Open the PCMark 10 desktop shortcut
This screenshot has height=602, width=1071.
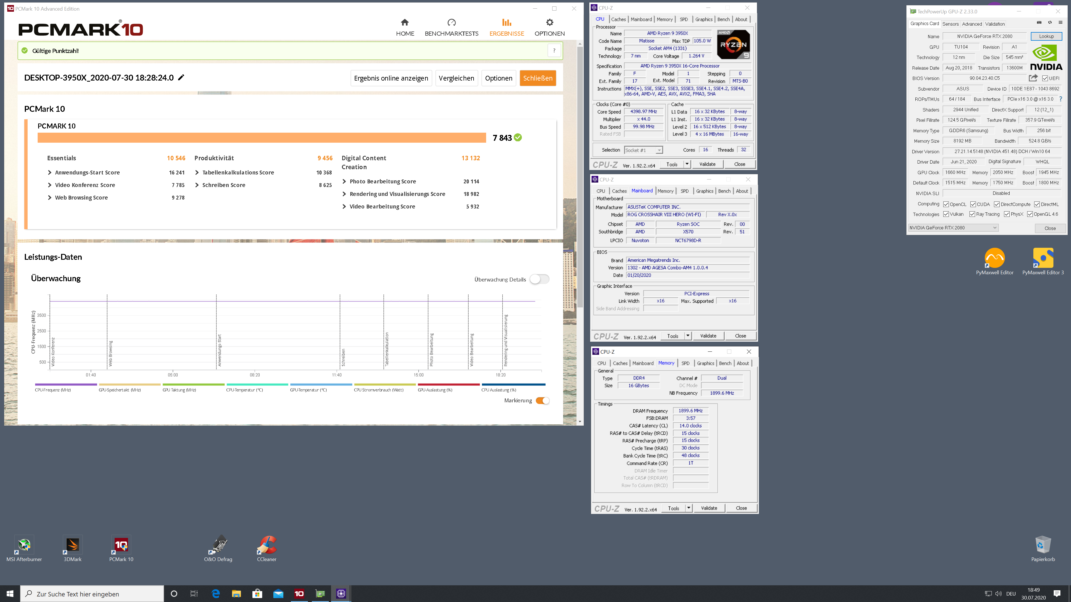click(x=121, y=549)
